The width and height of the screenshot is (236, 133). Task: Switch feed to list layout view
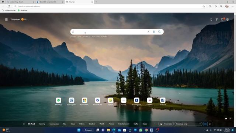[x=210, y=124]
